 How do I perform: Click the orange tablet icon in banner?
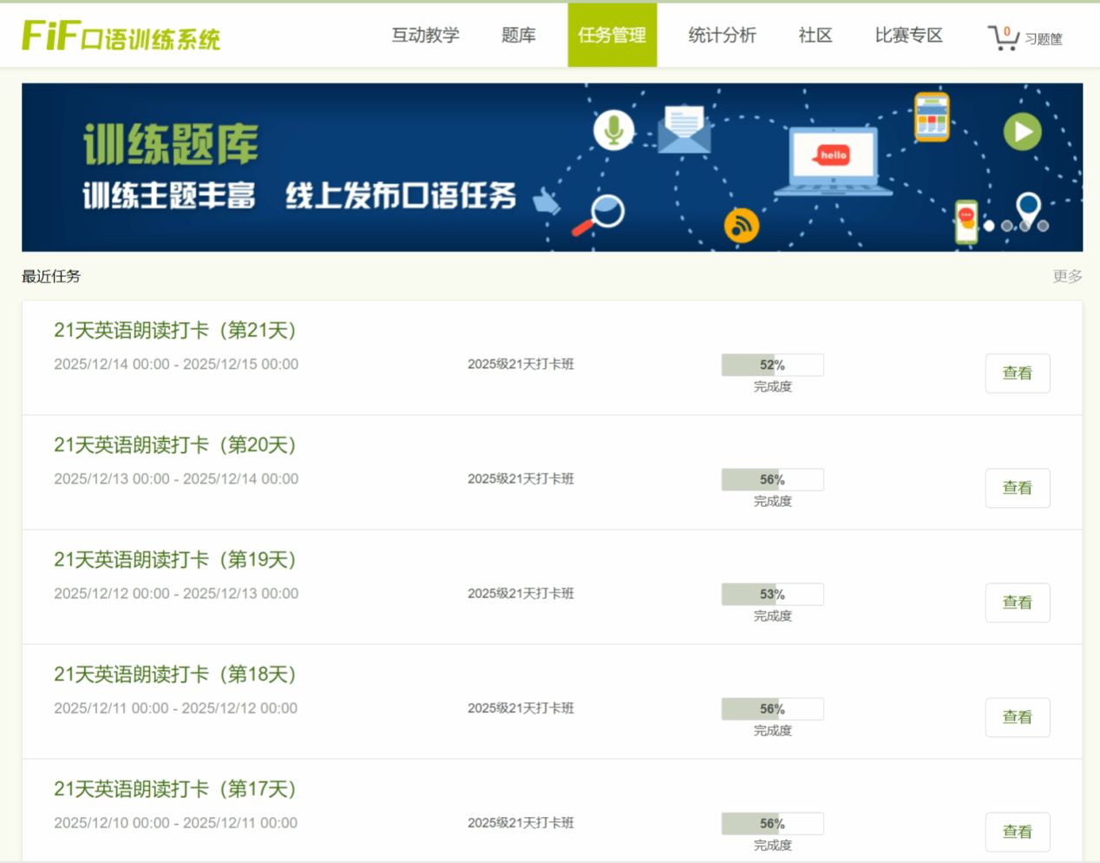[932, 116]
